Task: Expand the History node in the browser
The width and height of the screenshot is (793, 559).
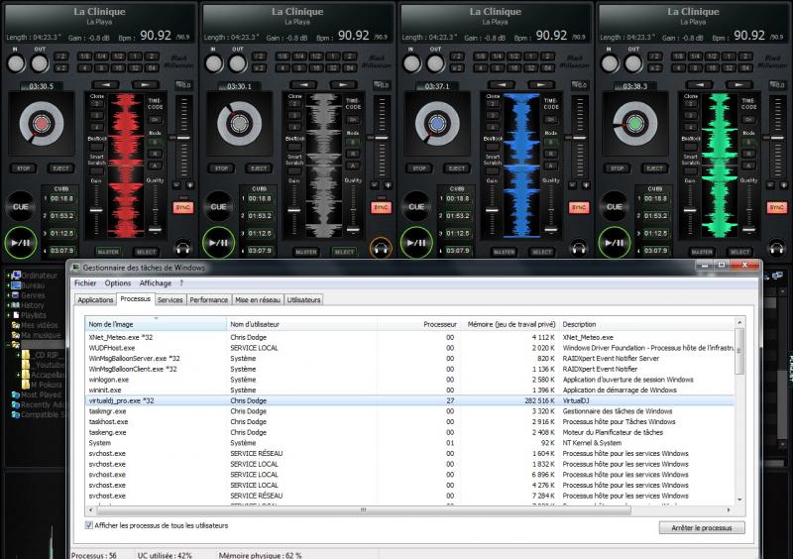Action: (8, 304)
